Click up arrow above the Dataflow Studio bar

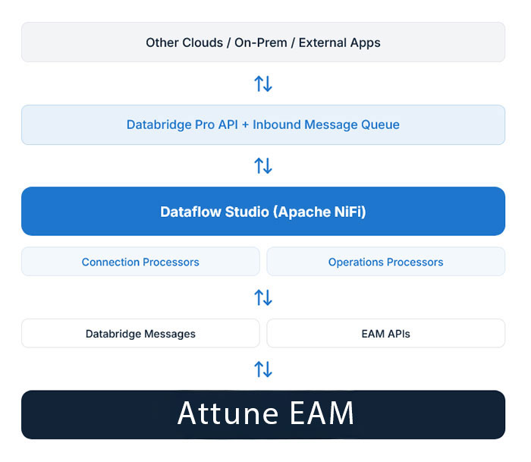coord(259,165)
